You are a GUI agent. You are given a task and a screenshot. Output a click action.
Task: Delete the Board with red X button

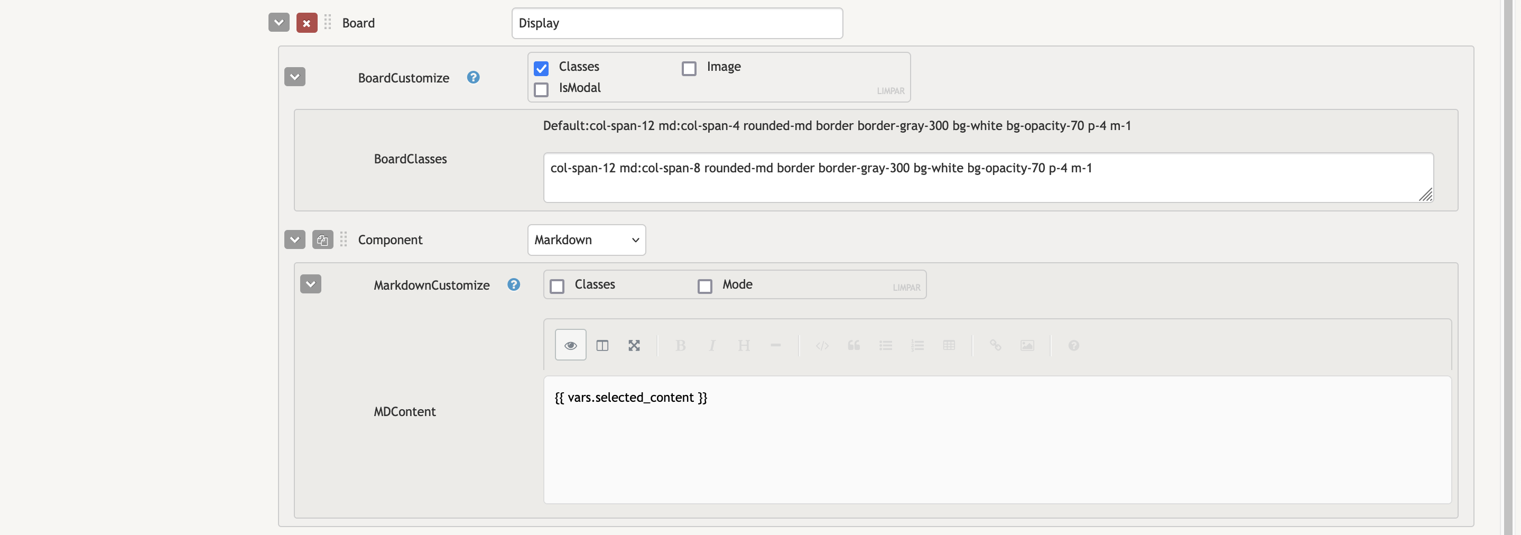tap(307, 23)
